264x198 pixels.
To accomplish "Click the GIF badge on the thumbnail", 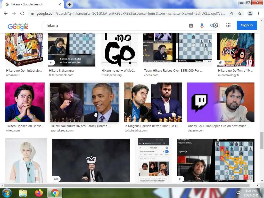I will pos(56,179).
